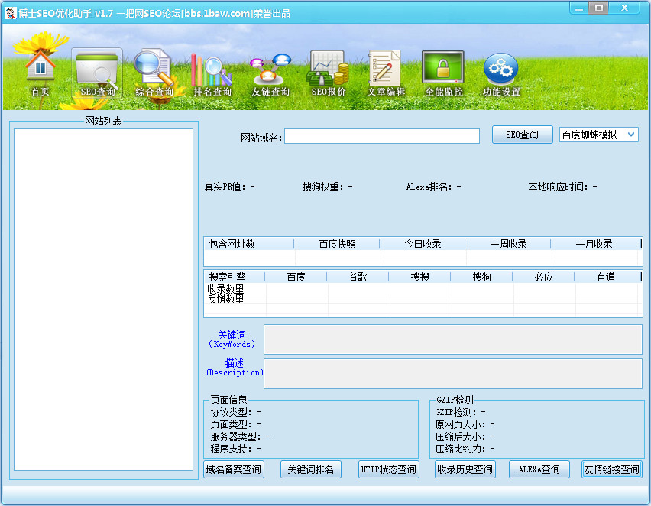Click the 协议类型 label
This screenshot has width=651, height=506.
(x=232, y=412)
